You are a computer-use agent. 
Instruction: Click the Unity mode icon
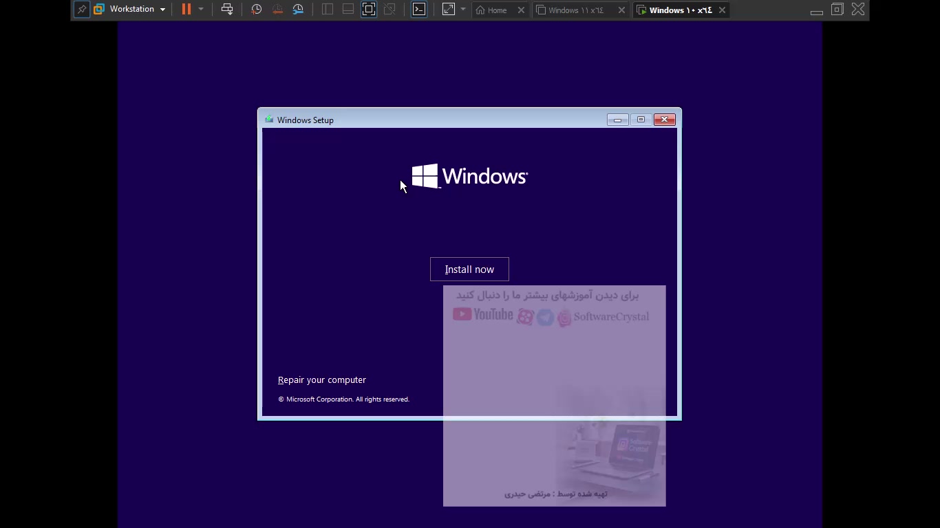click(389, 10)
